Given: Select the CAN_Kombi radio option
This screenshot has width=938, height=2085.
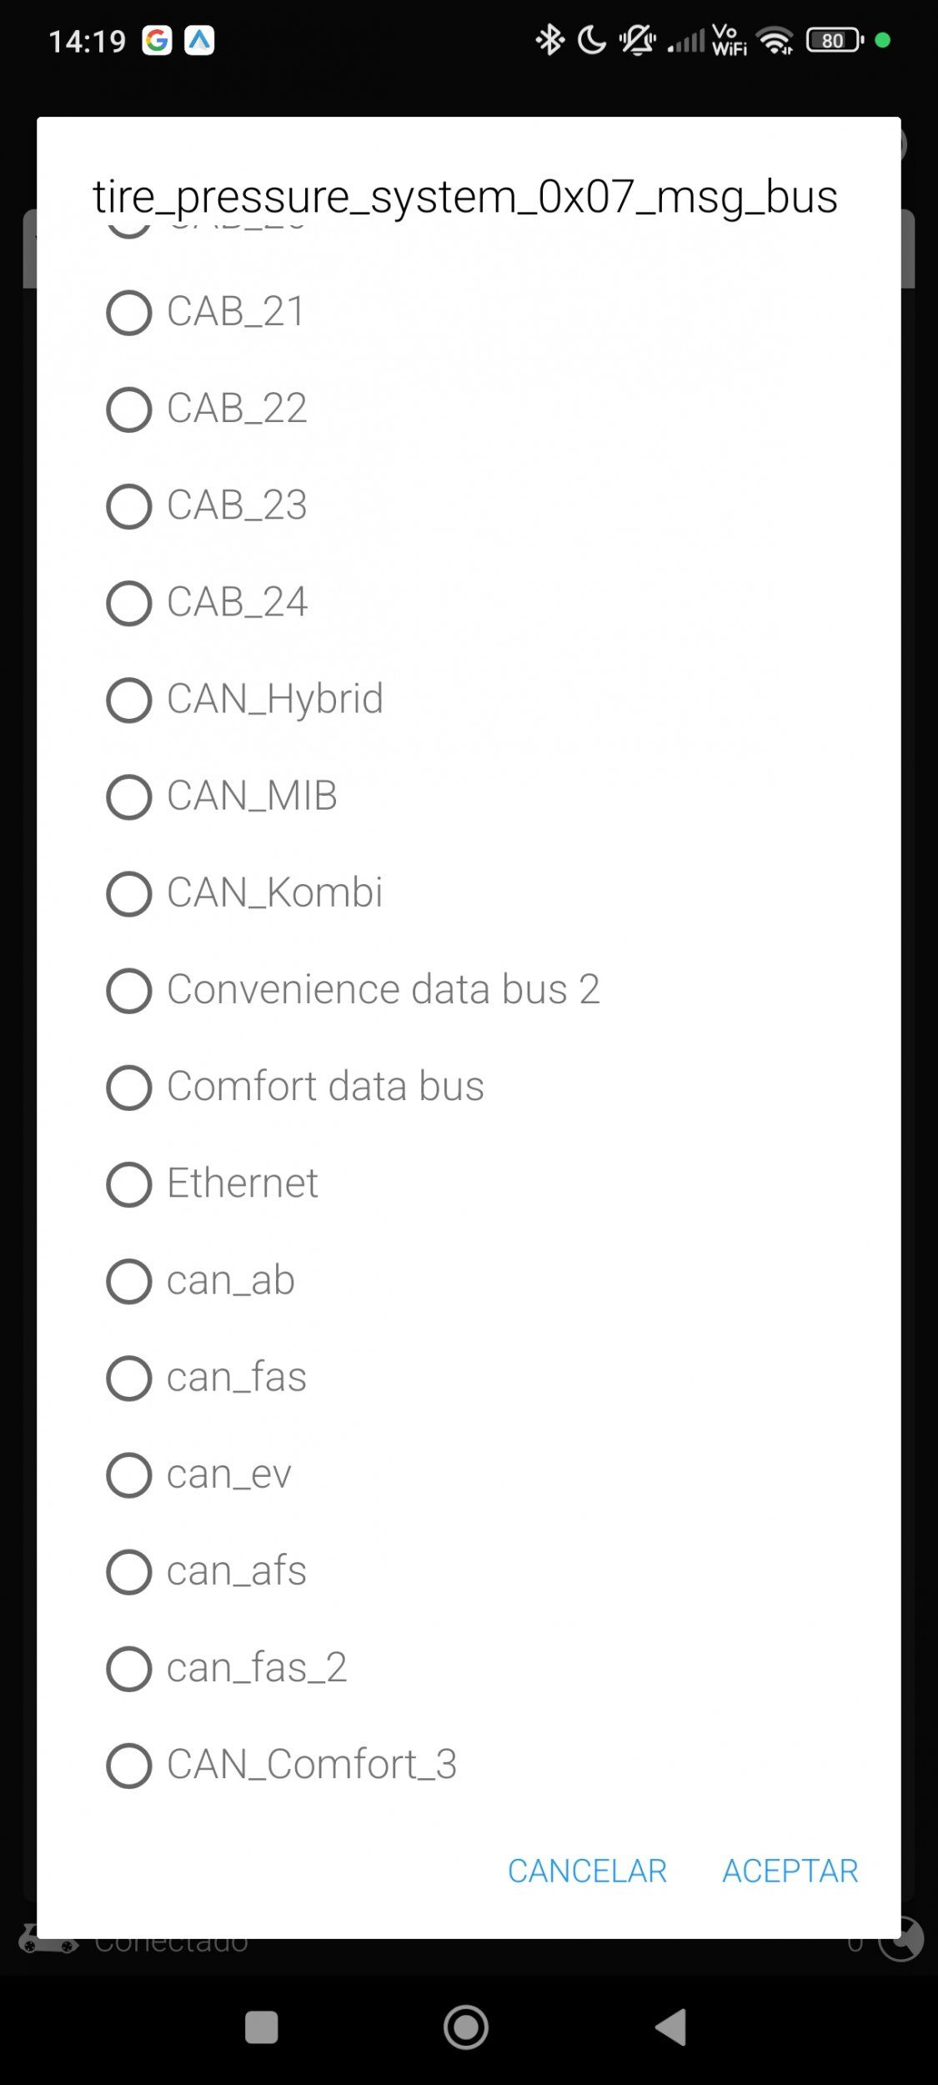Looking at the screenshot, I should pyautogui.click(x=129, y=893).
